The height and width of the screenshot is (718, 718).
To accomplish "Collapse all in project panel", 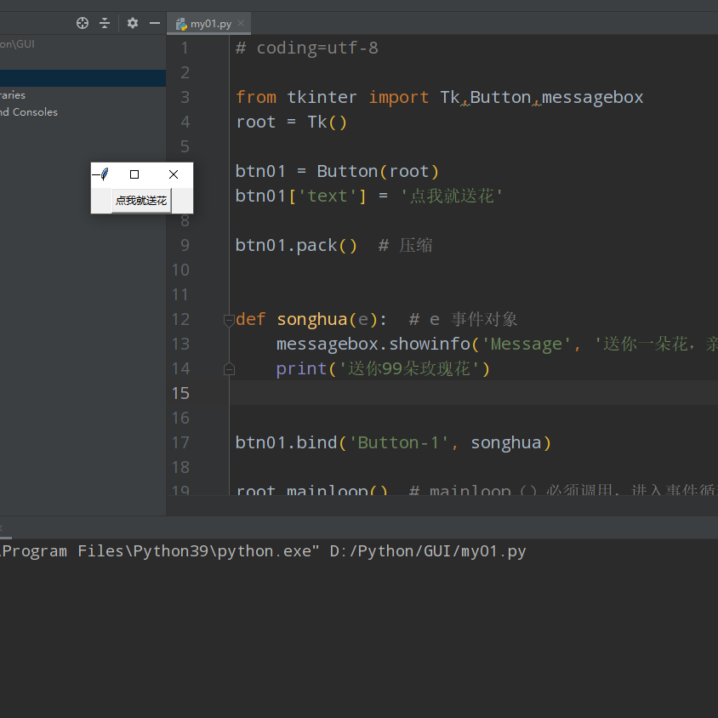I will [105, 23].
